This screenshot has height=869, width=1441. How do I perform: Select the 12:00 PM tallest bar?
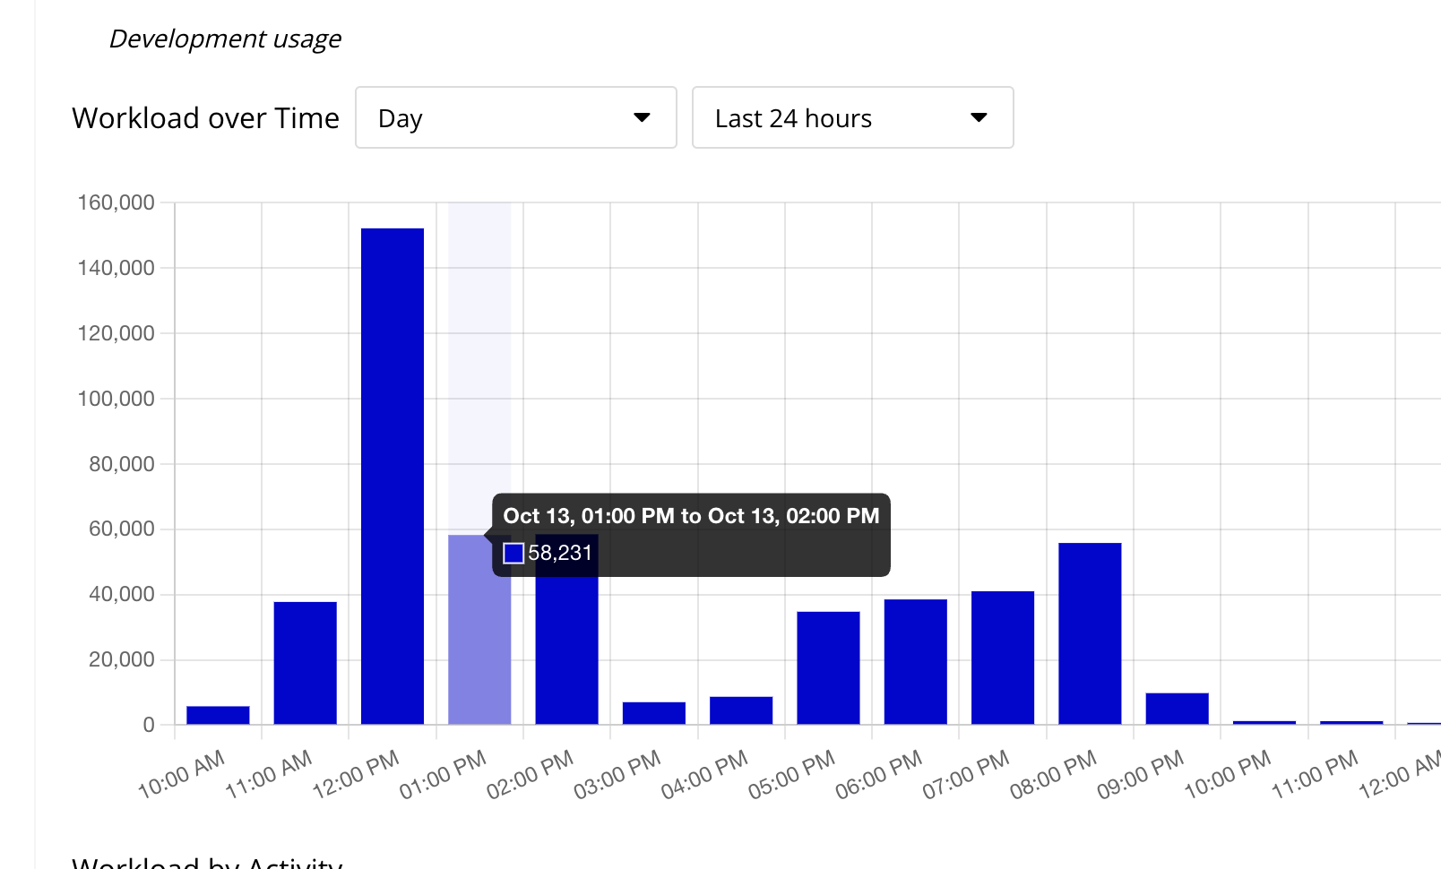(x=393, y=476)
